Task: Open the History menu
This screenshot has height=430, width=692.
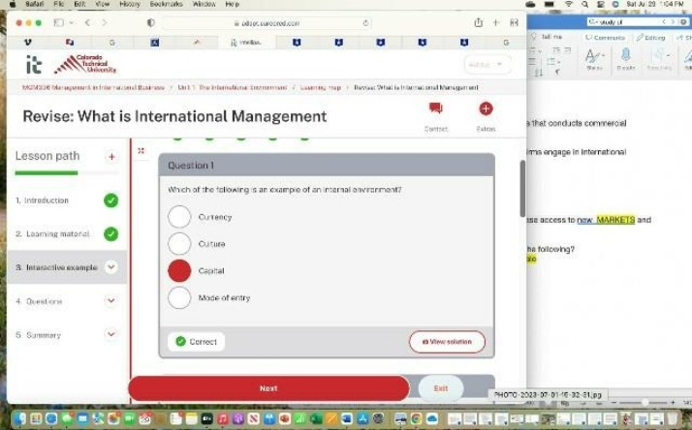Action: (x=130, y=4)
